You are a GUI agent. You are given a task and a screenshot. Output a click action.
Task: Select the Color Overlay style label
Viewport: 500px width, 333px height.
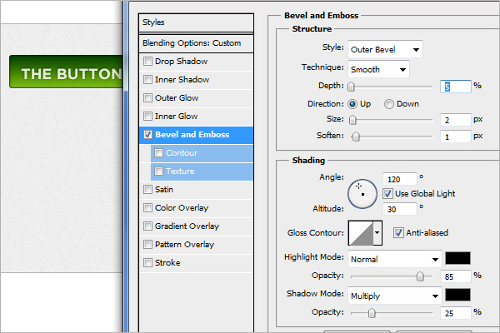[x=182, y=208]
